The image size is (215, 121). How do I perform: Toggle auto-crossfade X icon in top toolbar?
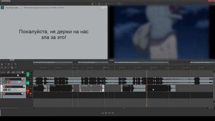[x=96, y=4]
